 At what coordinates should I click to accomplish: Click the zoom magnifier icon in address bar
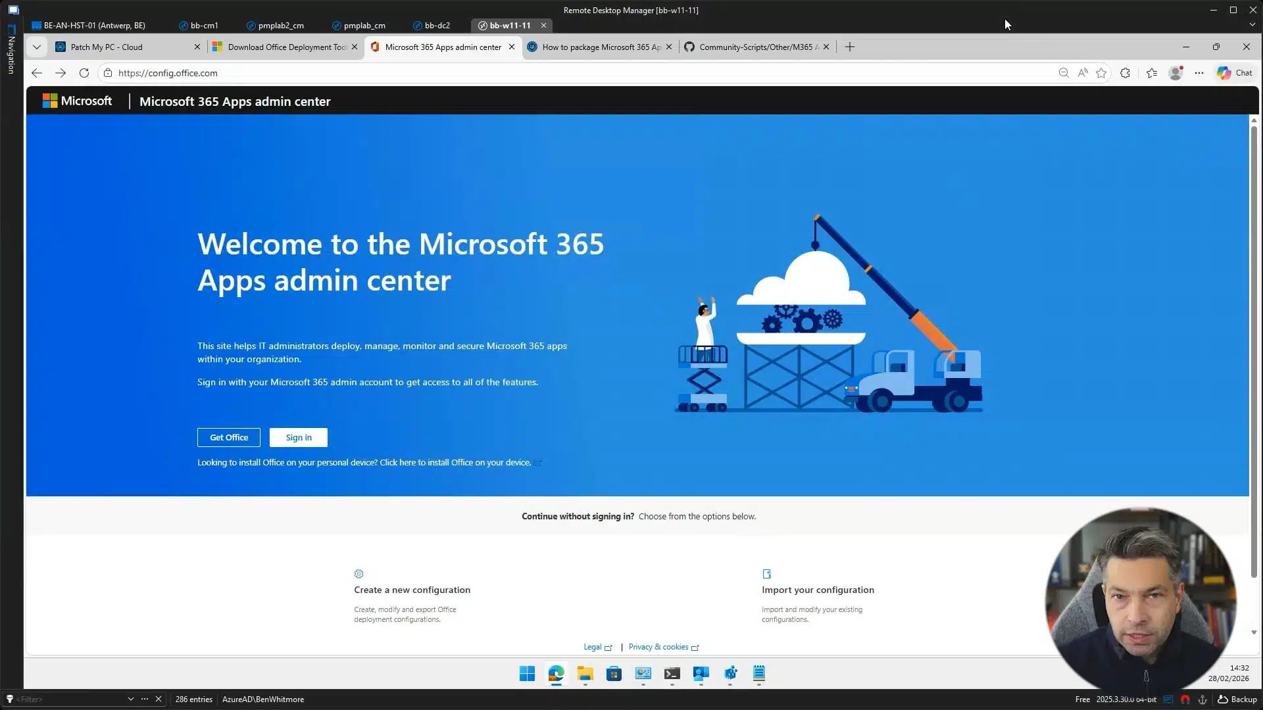(1064, 73)
